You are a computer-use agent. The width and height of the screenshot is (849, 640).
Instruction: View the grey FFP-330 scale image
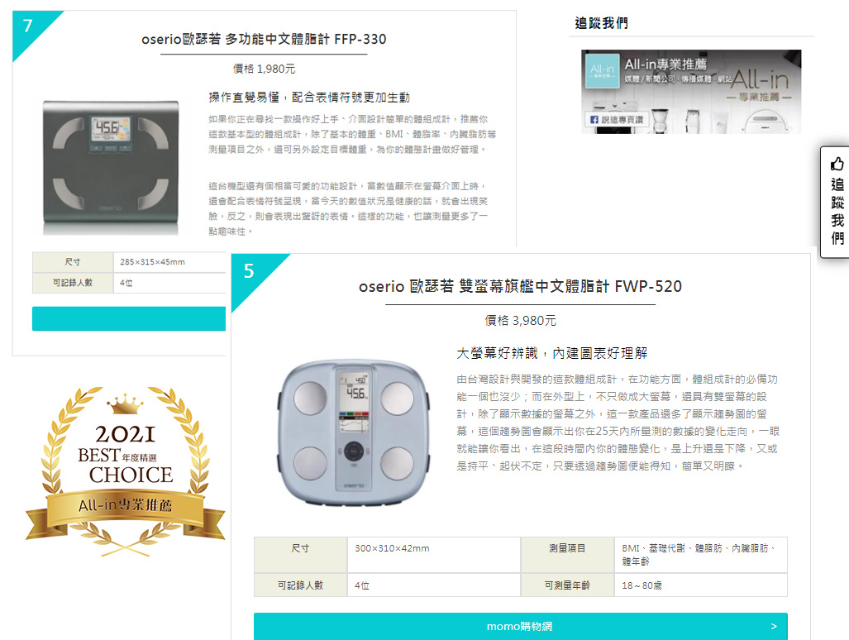[111, 167]
